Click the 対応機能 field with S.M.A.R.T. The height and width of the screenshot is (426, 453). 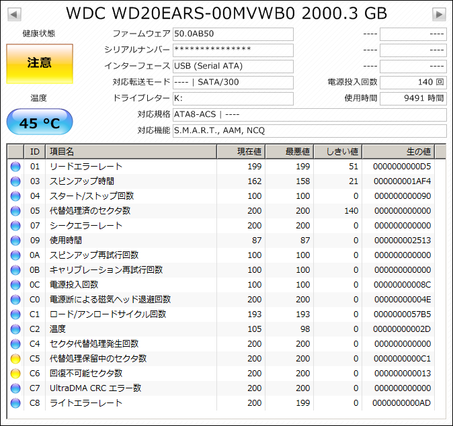[310, 131]
